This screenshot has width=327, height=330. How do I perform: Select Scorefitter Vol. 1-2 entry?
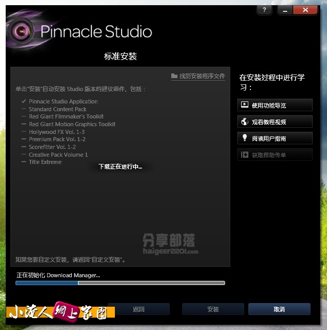pos(52,147)
